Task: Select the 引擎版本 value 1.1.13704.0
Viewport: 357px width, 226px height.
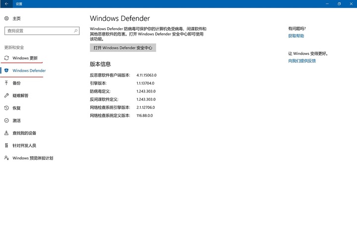Action: click(145, 84)
